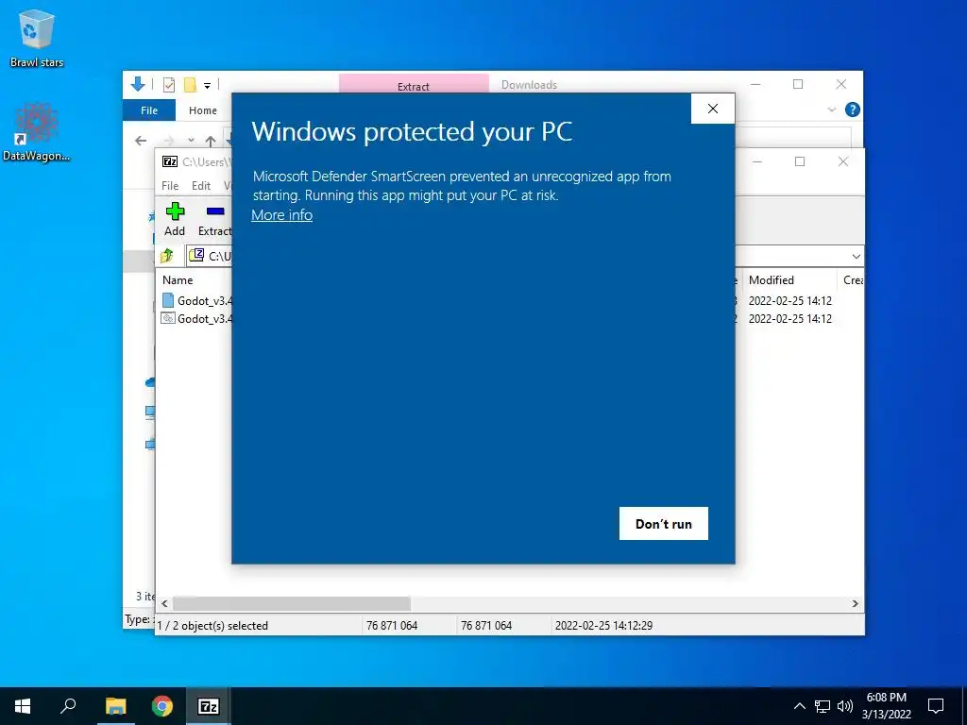Select the File tab in Explorer

149,110
